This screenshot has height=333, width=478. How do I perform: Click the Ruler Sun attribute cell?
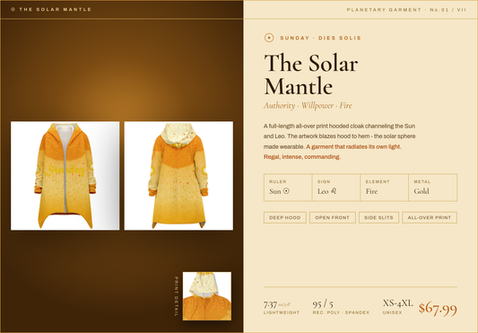288,188
